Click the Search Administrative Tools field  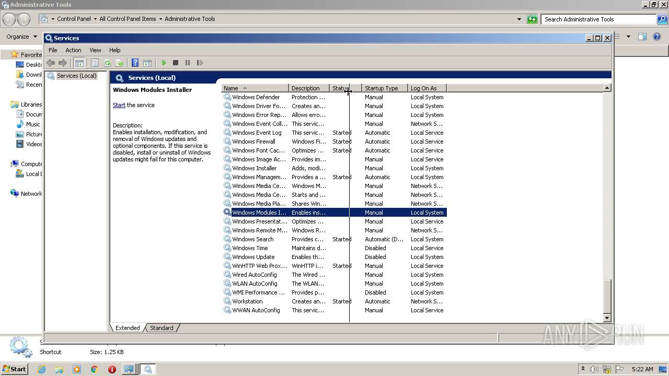(598, 19)
